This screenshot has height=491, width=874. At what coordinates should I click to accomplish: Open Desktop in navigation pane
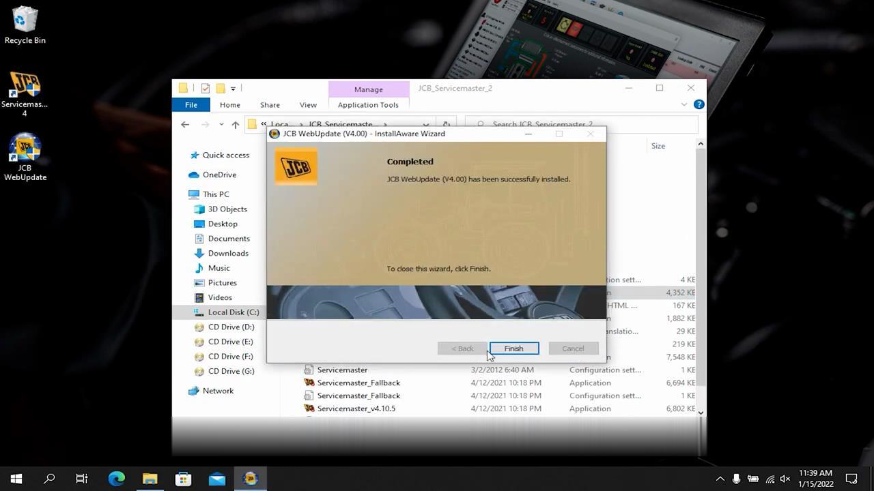coord(216,224)
